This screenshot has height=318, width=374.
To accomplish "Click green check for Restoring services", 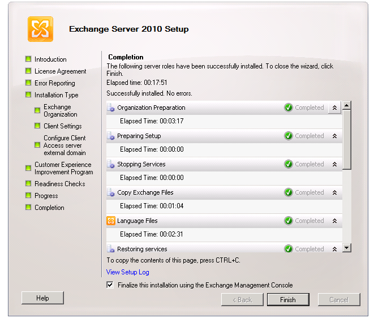I will coord(289,248).
